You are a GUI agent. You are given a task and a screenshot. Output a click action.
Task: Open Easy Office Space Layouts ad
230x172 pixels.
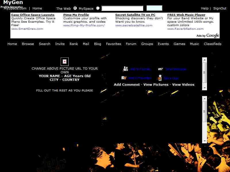tap(33, 15)
